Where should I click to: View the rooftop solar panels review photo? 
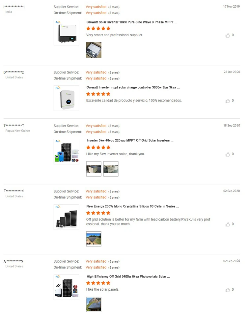94,304
